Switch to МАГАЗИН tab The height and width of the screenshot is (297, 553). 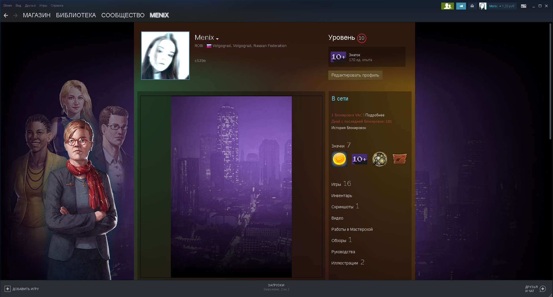pos(37,15)
